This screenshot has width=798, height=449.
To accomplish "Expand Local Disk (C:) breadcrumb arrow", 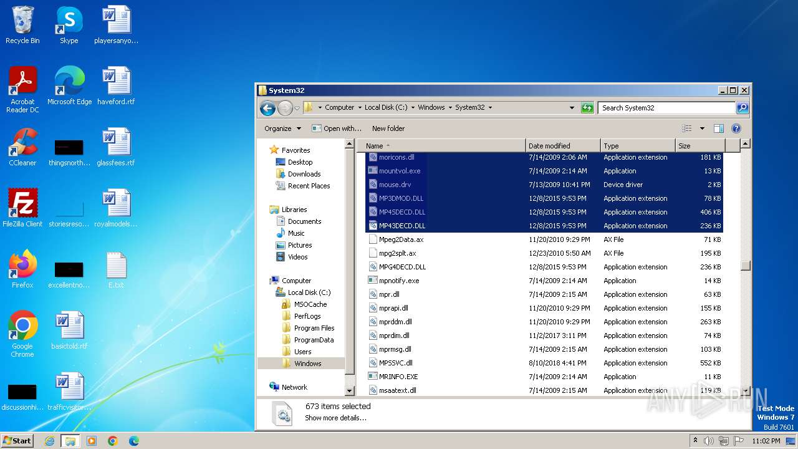I will click(x=413, y=107).
